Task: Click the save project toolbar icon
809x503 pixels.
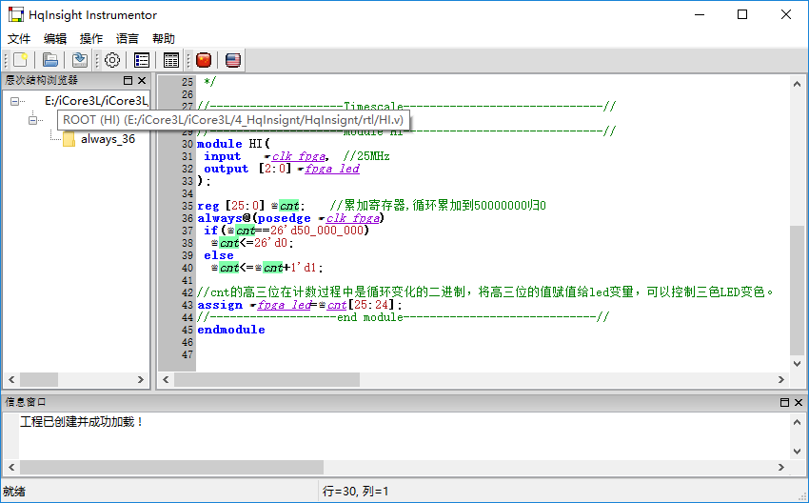Action: 80,60
